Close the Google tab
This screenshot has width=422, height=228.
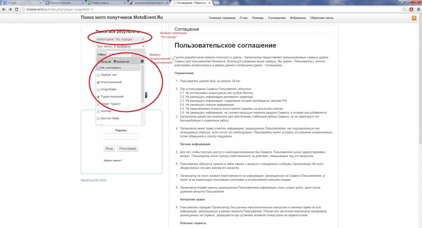pyautogui.click(x=40, y=3)
